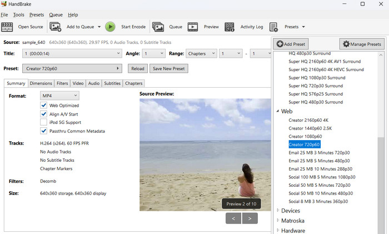Open the Presets menu
This screenshot has width=389, height=234.
[x=37, y=15]
